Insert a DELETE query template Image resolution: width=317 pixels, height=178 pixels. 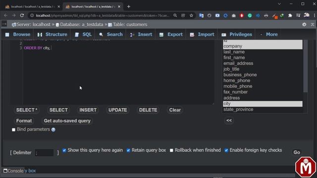(x=148, y=110)
